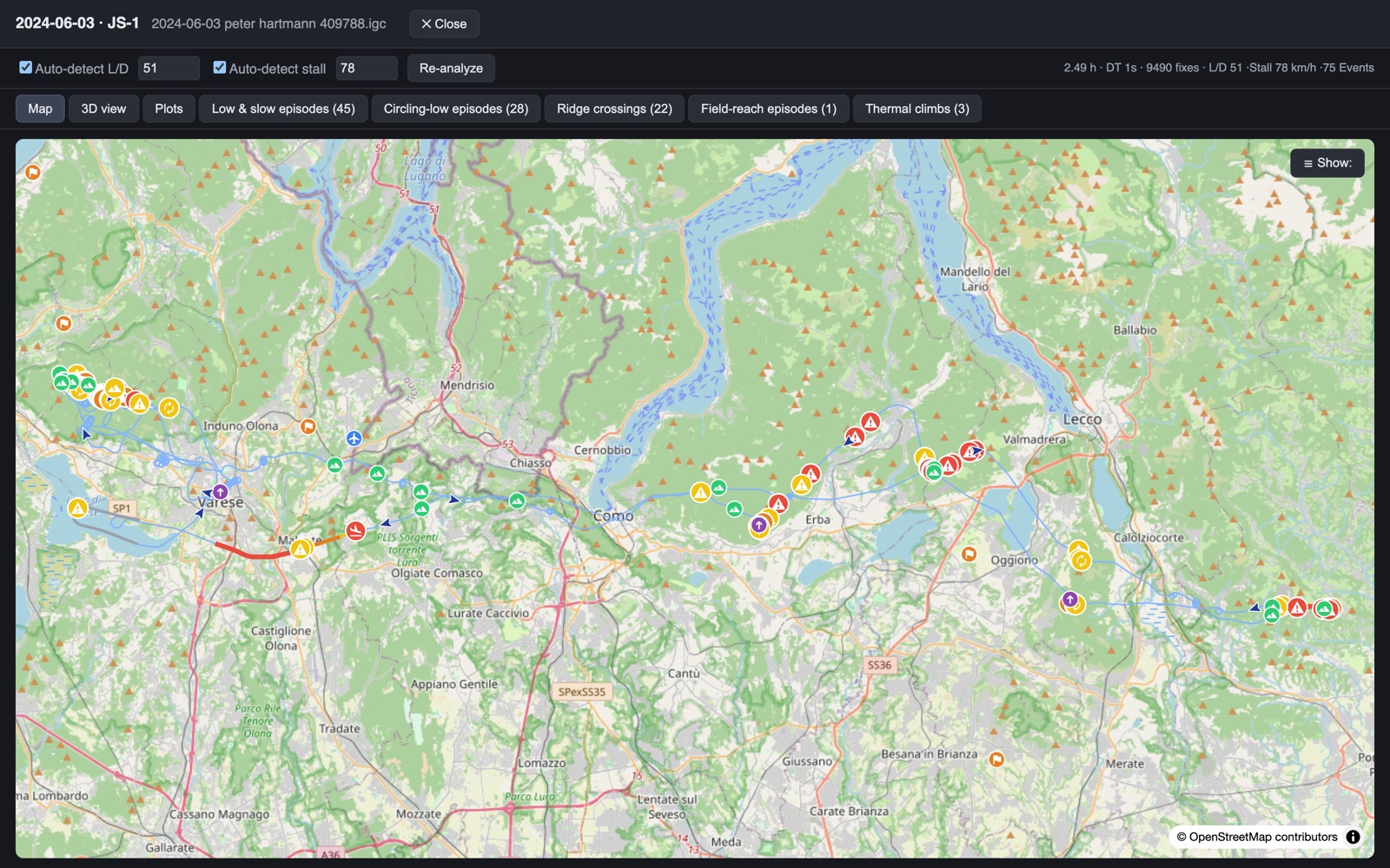Click the purple up-arrow marker at Varese

tap(221, 492)
